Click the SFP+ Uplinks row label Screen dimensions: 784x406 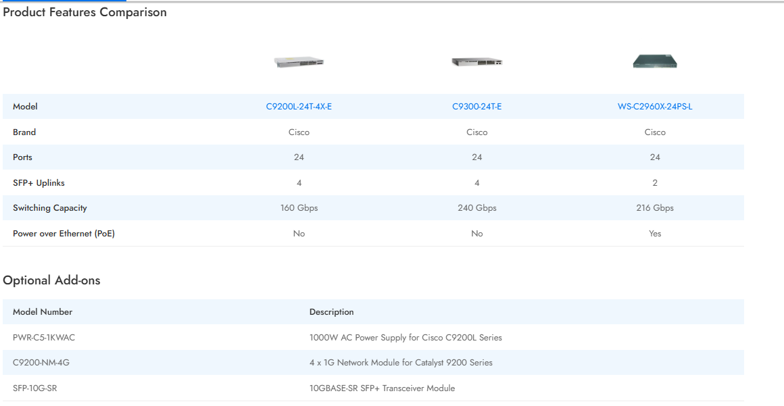[39, 183]
